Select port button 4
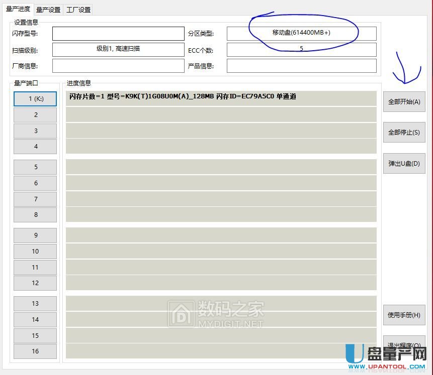 [x=35, y=147]
